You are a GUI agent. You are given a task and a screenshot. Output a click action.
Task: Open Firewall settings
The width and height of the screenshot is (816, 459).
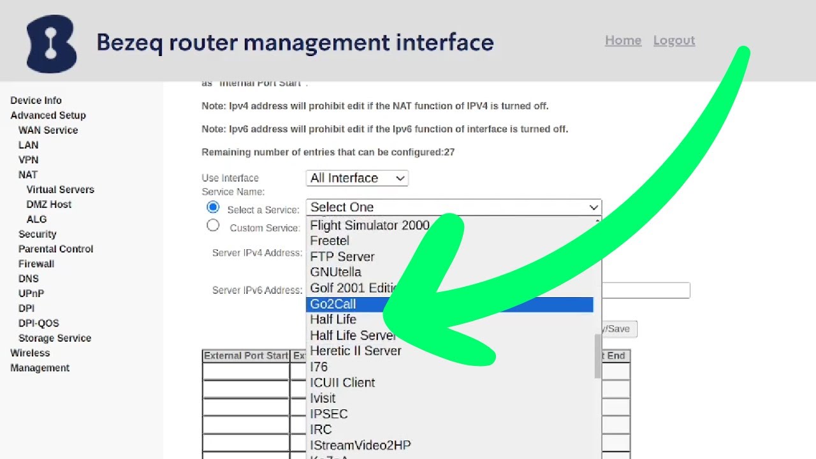coord(36,264)
